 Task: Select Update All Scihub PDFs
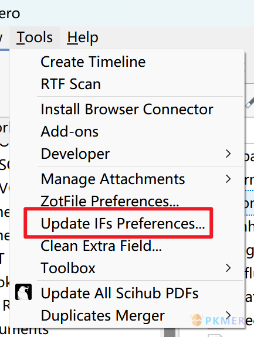point(120,293)
